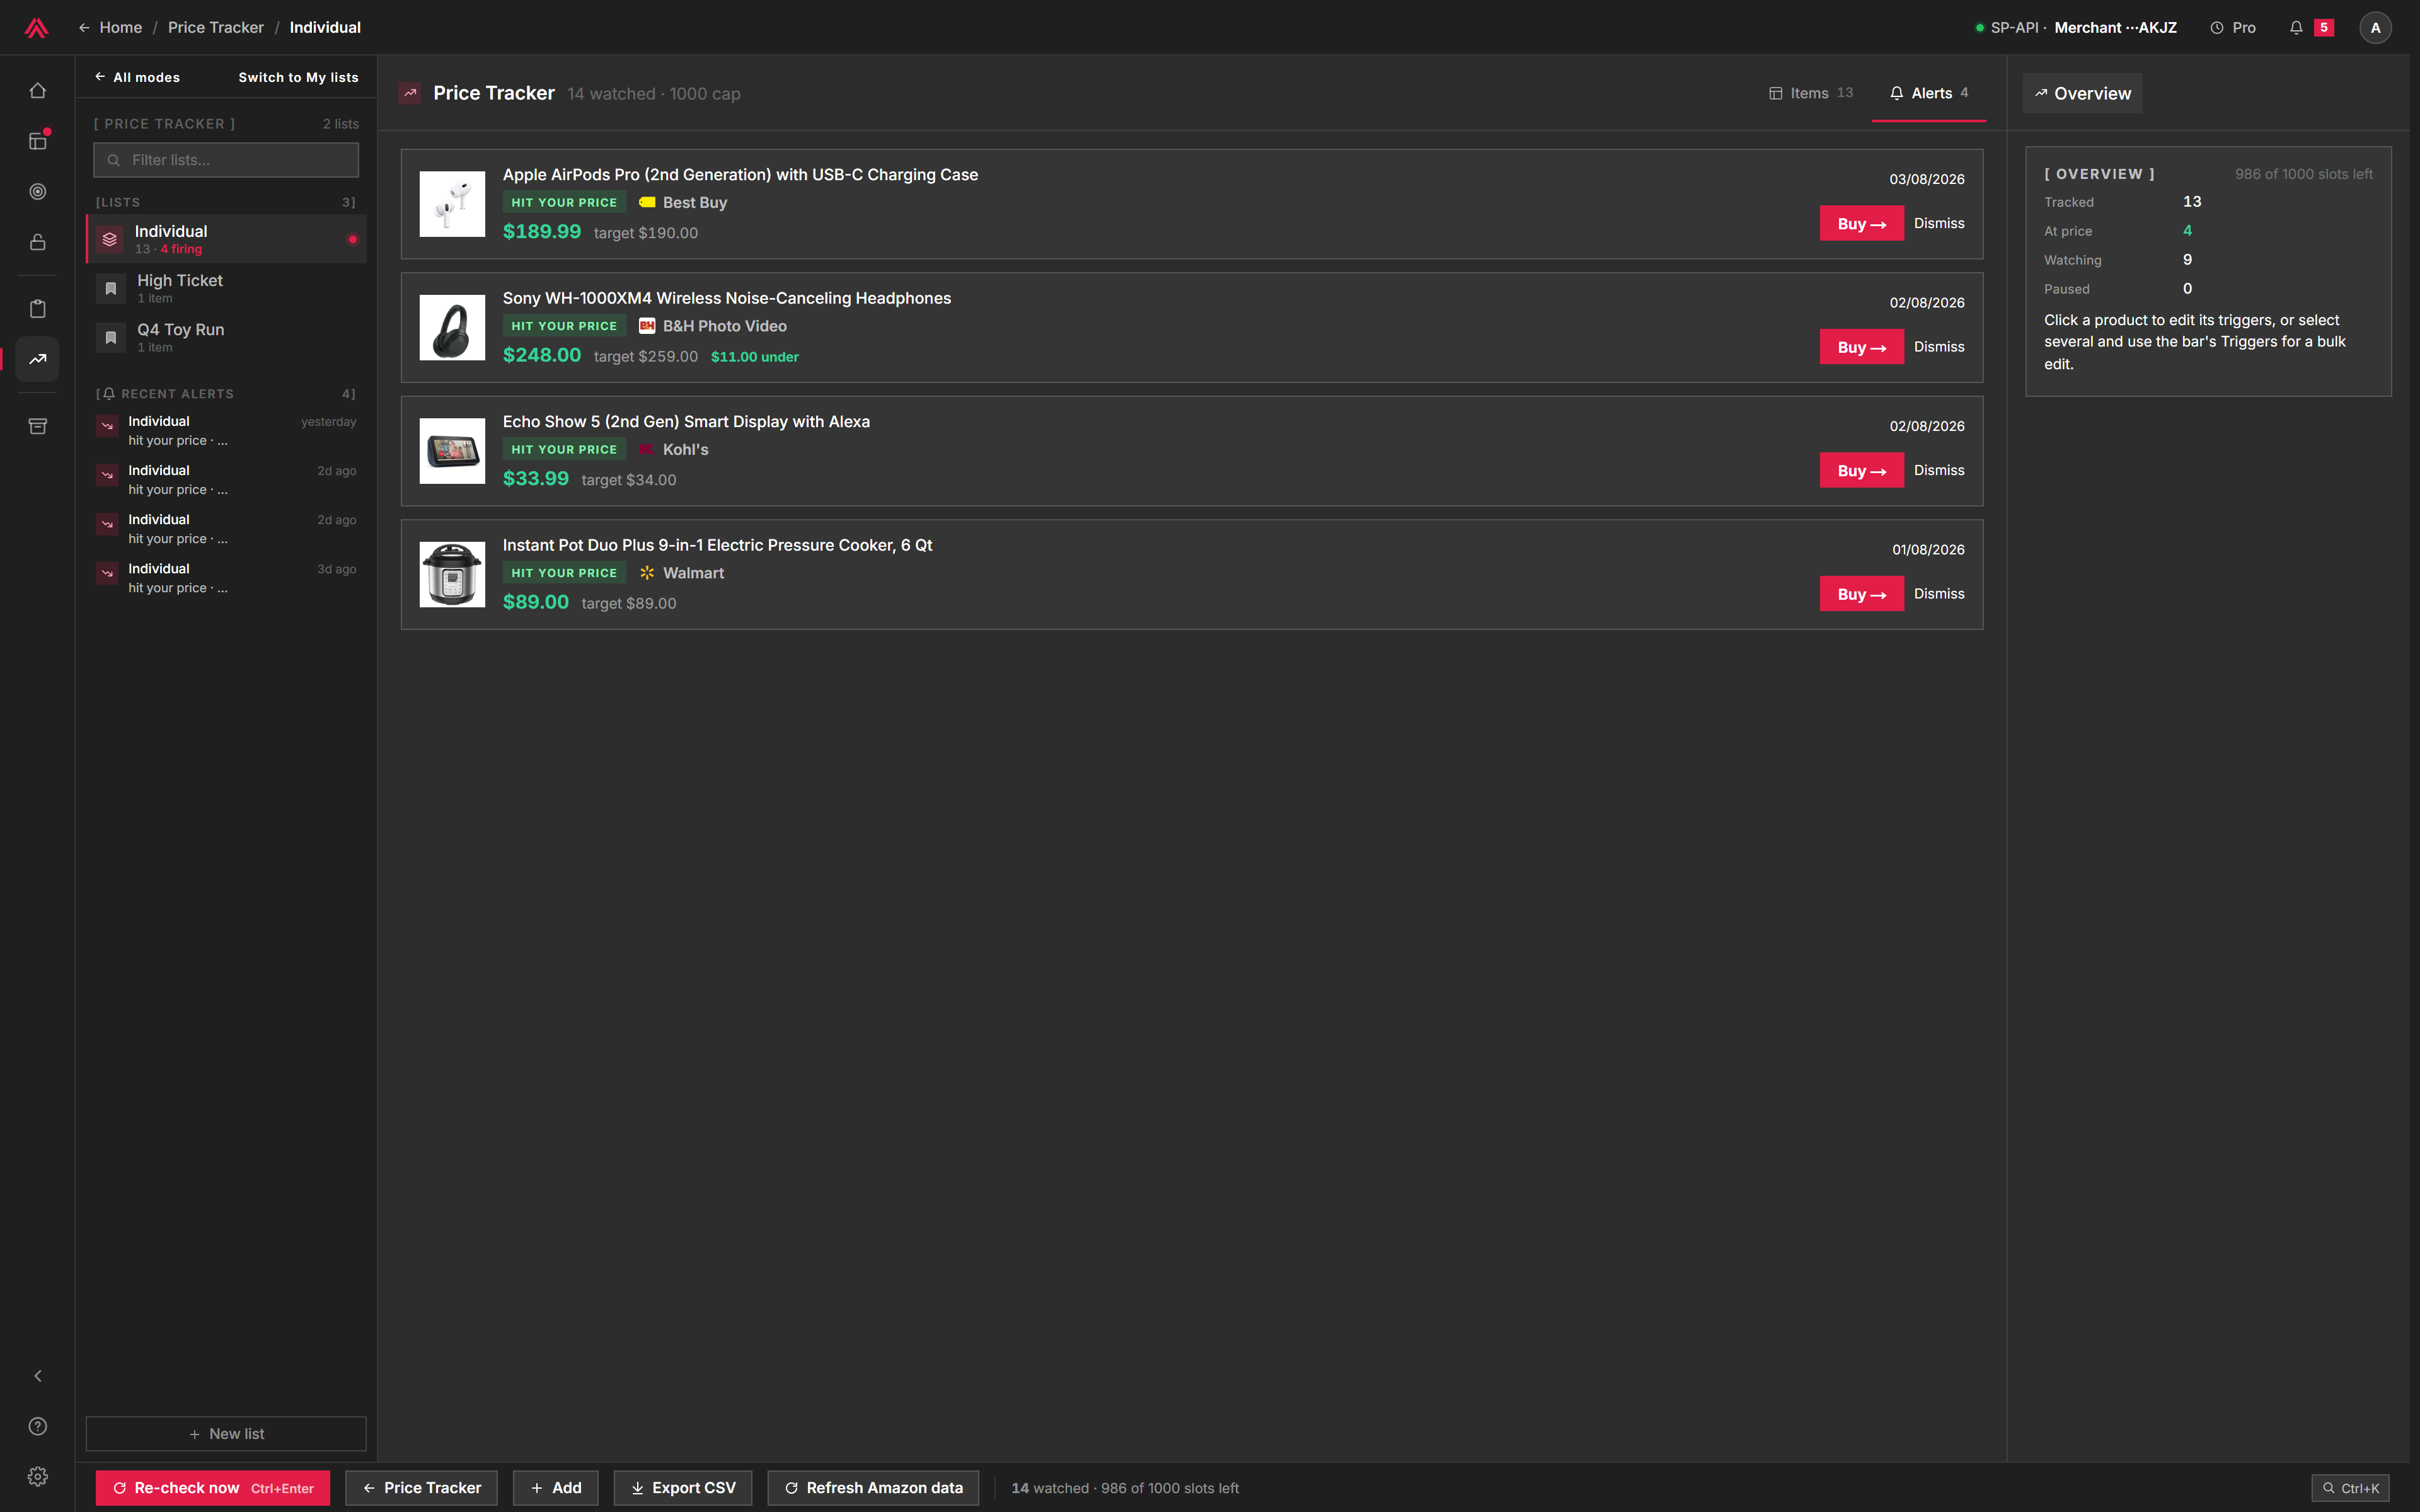Image resolution: width=2420 pixels, height=1512 pixels.
Task: Click the AirPods Pro product thumbnail
Action: [x=452, y=204]
